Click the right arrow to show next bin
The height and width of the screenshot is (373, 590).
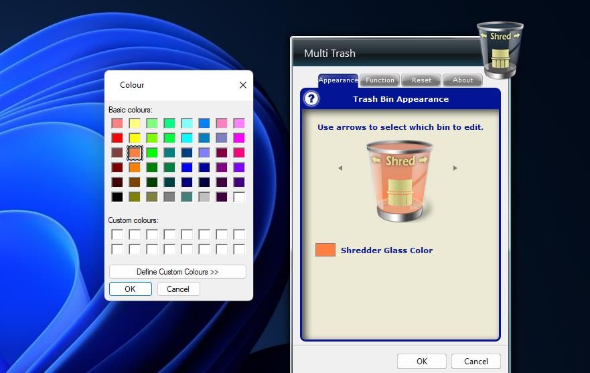point(455,168)
